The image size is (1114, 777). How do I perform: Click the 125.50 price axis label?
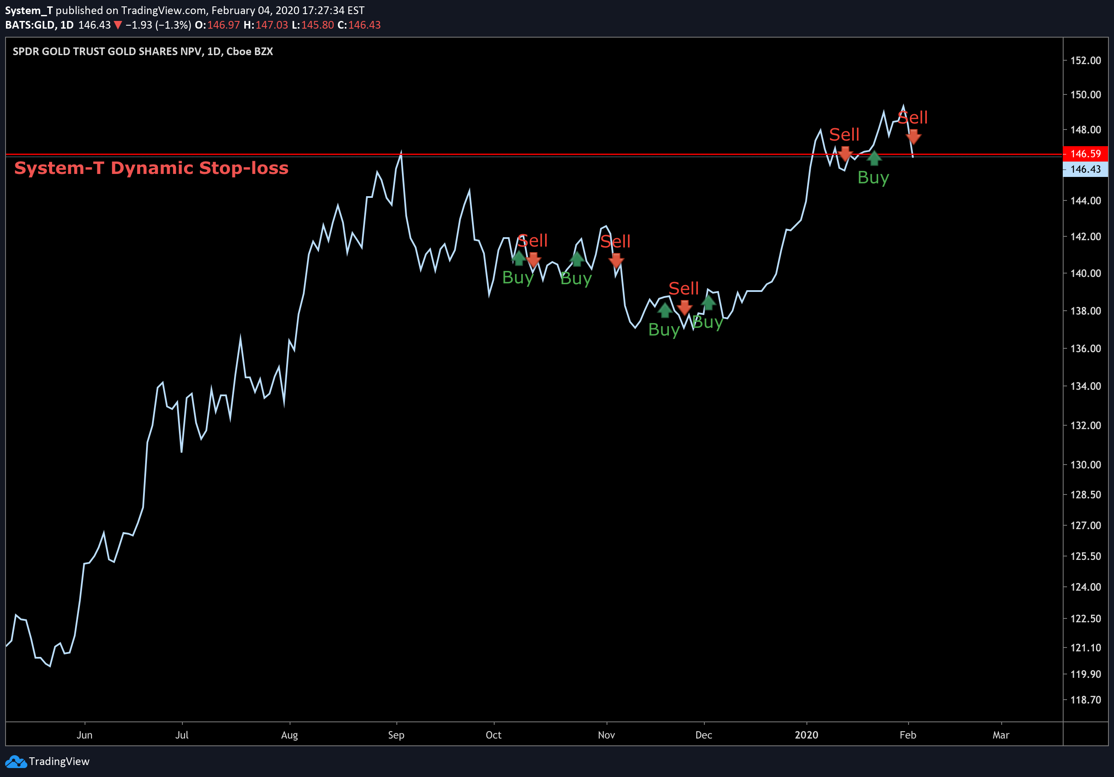1086,556
